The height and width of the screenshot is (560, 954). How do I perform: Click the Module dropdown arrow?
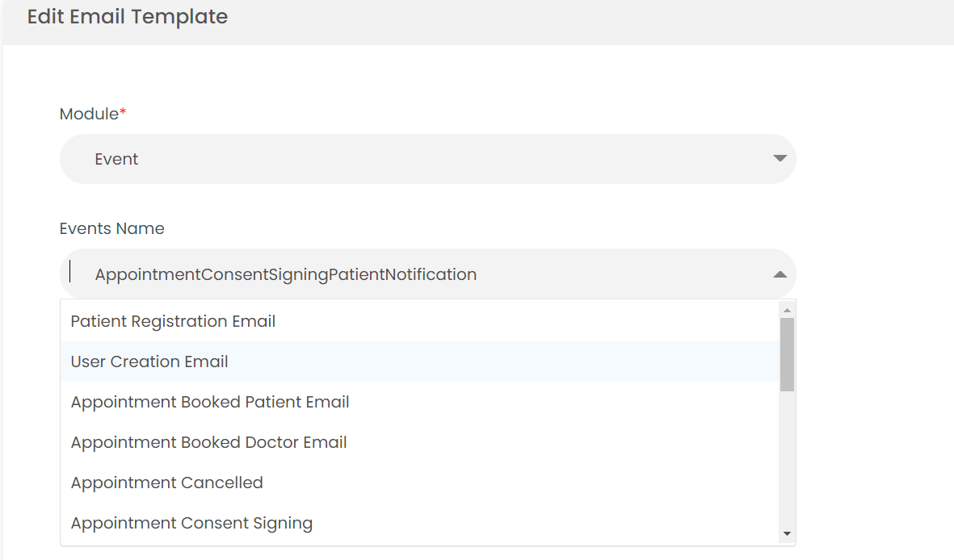point(780,159)
